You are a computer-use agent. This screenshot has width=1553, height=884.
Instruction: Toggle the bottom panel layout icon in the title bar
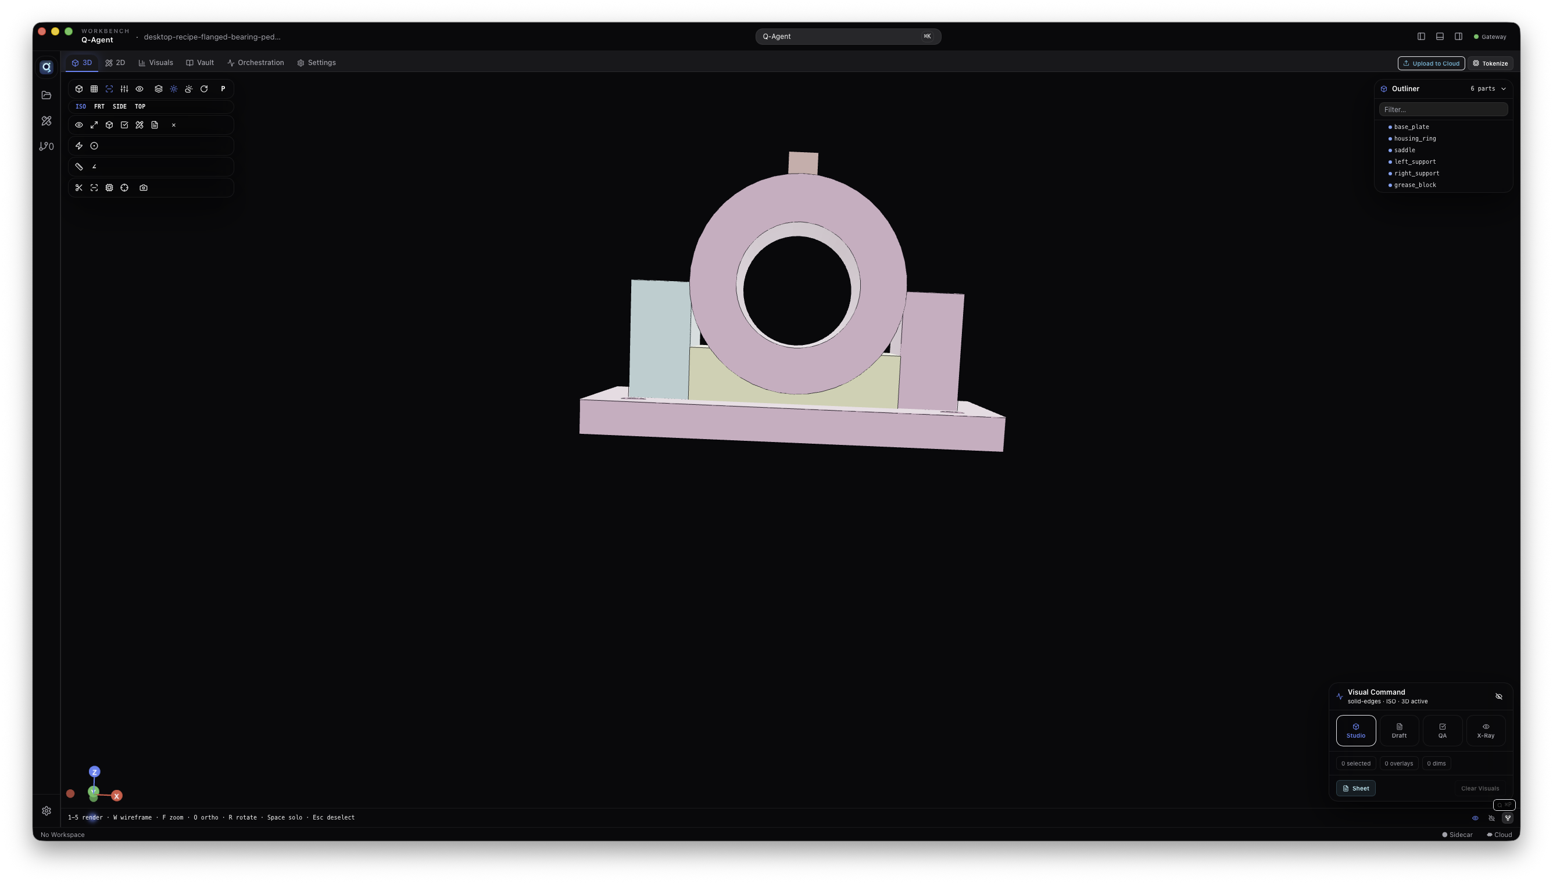point(1440,37)
